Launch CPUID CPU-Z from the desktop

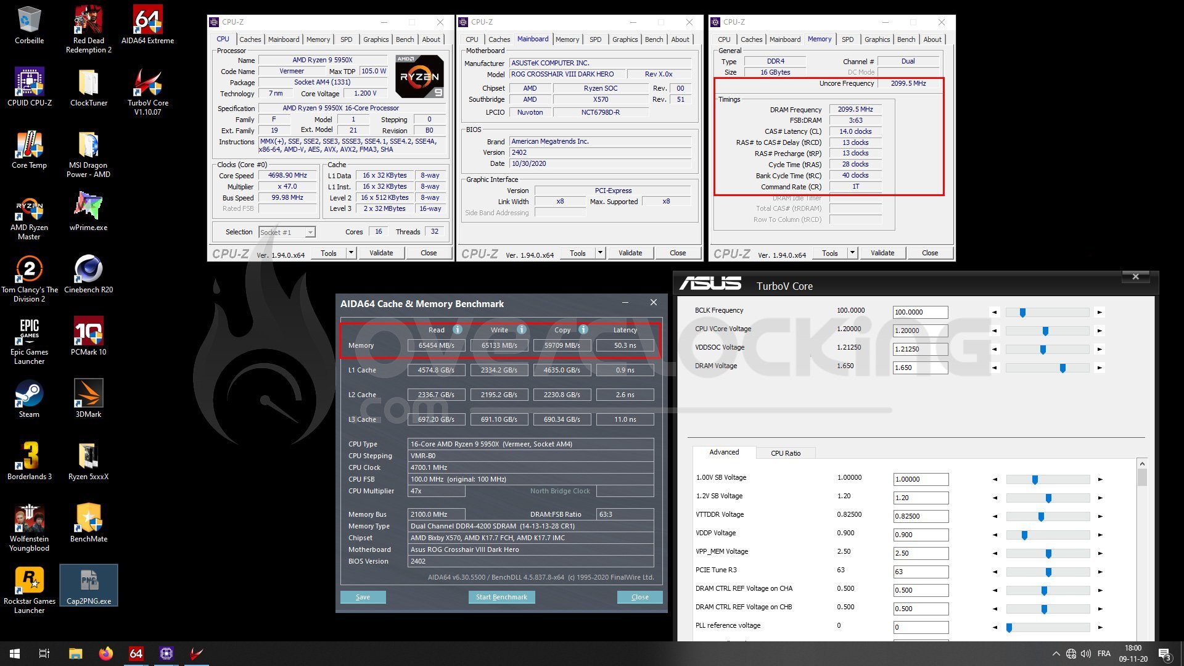coord(29,88)
